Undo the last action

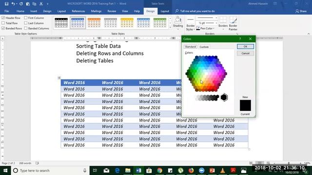coord(13,4)
